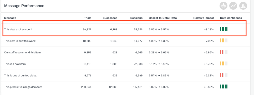
Task: Click the +6.86% relative impact value
Action: point(209,53)
